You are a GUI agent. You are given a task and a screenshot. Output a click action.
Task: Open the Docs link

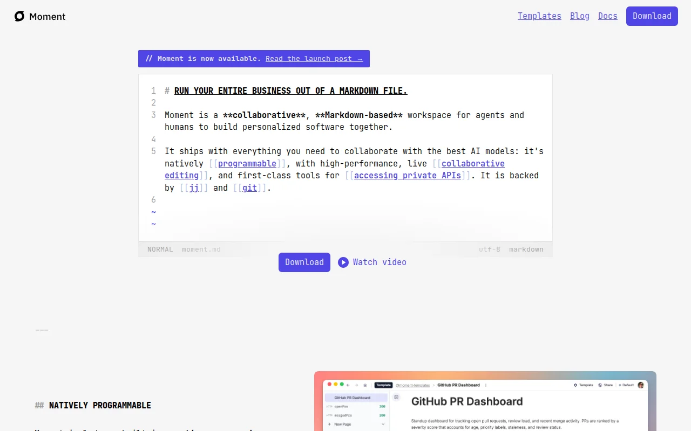pos(608,16)
